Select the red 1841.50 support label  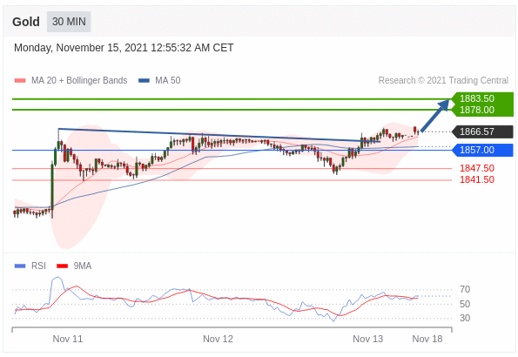(477, 180)
